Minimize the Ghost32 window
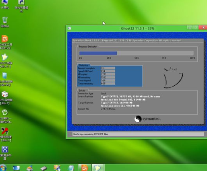Viewport: 207px width, 171px height. pyautogui.click(x=190, y=28)
